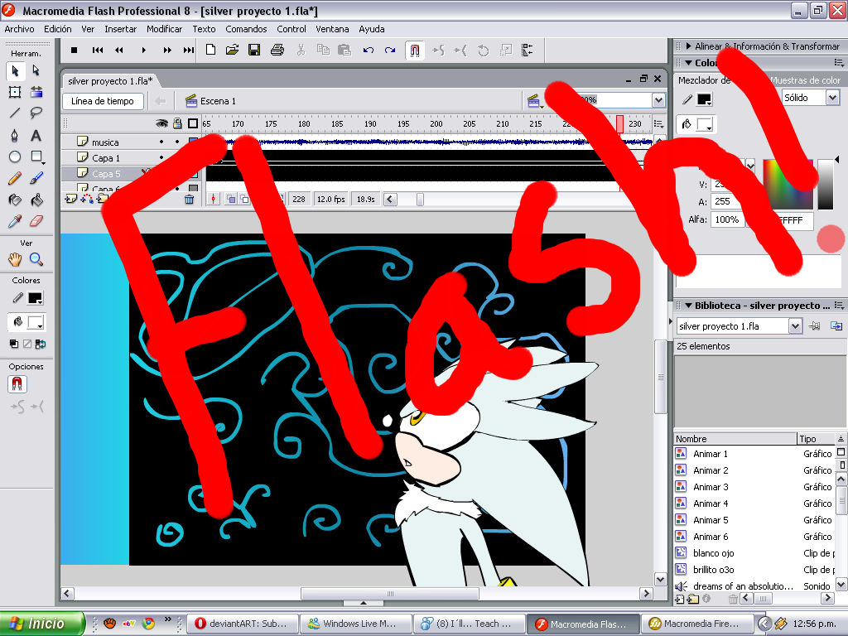This screenshot has width=848, height=636.
Task: Open the Archivo menu
Action: point(20,29)
